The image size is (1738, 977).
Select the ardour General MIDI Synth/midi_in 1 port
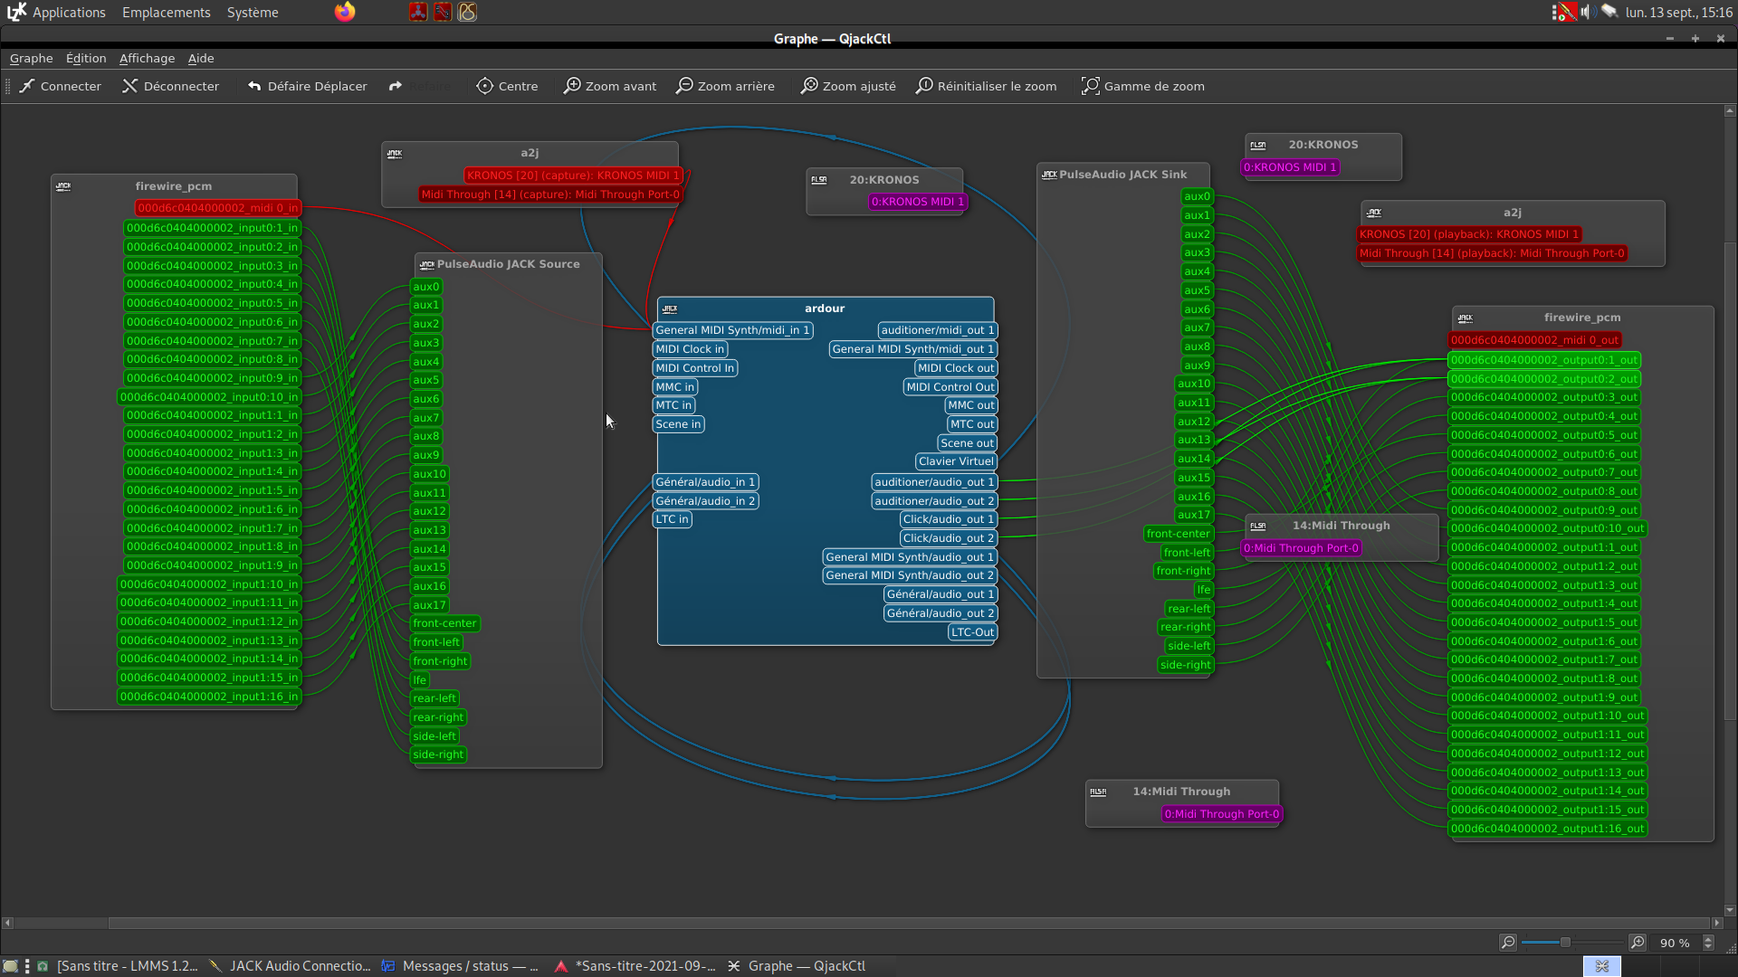click(731, 330)
